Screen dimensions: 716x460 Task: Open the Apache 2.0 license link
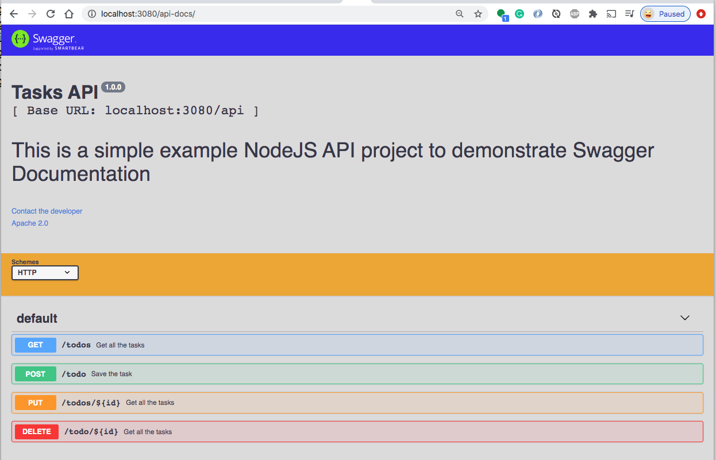point(29,223)
